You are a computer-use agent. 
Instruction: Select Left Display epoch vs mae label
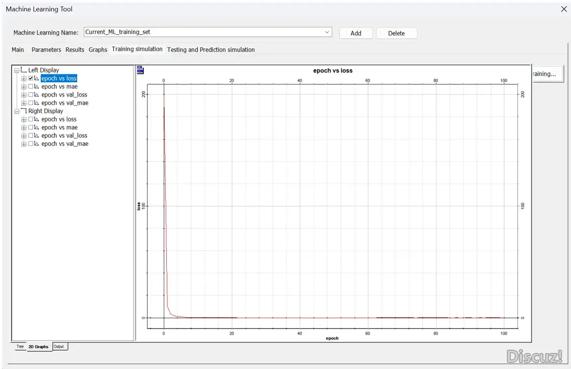tap(59, 87)
